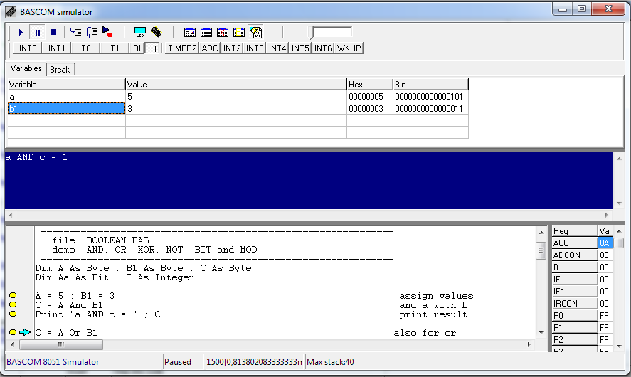The width and height of the screenshot is (631, 377).
Task: Click the Hex column header
Action: 369,85
